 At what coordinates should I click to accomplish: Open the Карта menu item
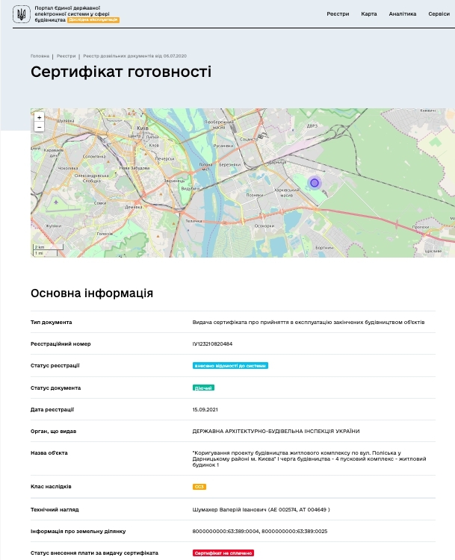point(369,14)
